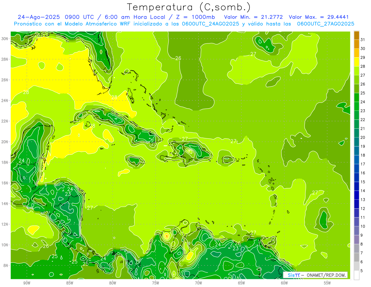The width and height of the screenshot is (371, 287).
Task: Click the 'Valor Max. = 29.4441' readout
Action: tap(319, 17)
